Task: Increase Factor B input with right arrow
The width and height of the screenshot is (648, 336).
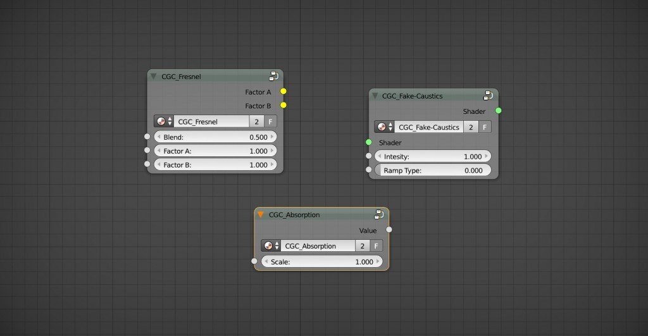Action: click(272, 165)
